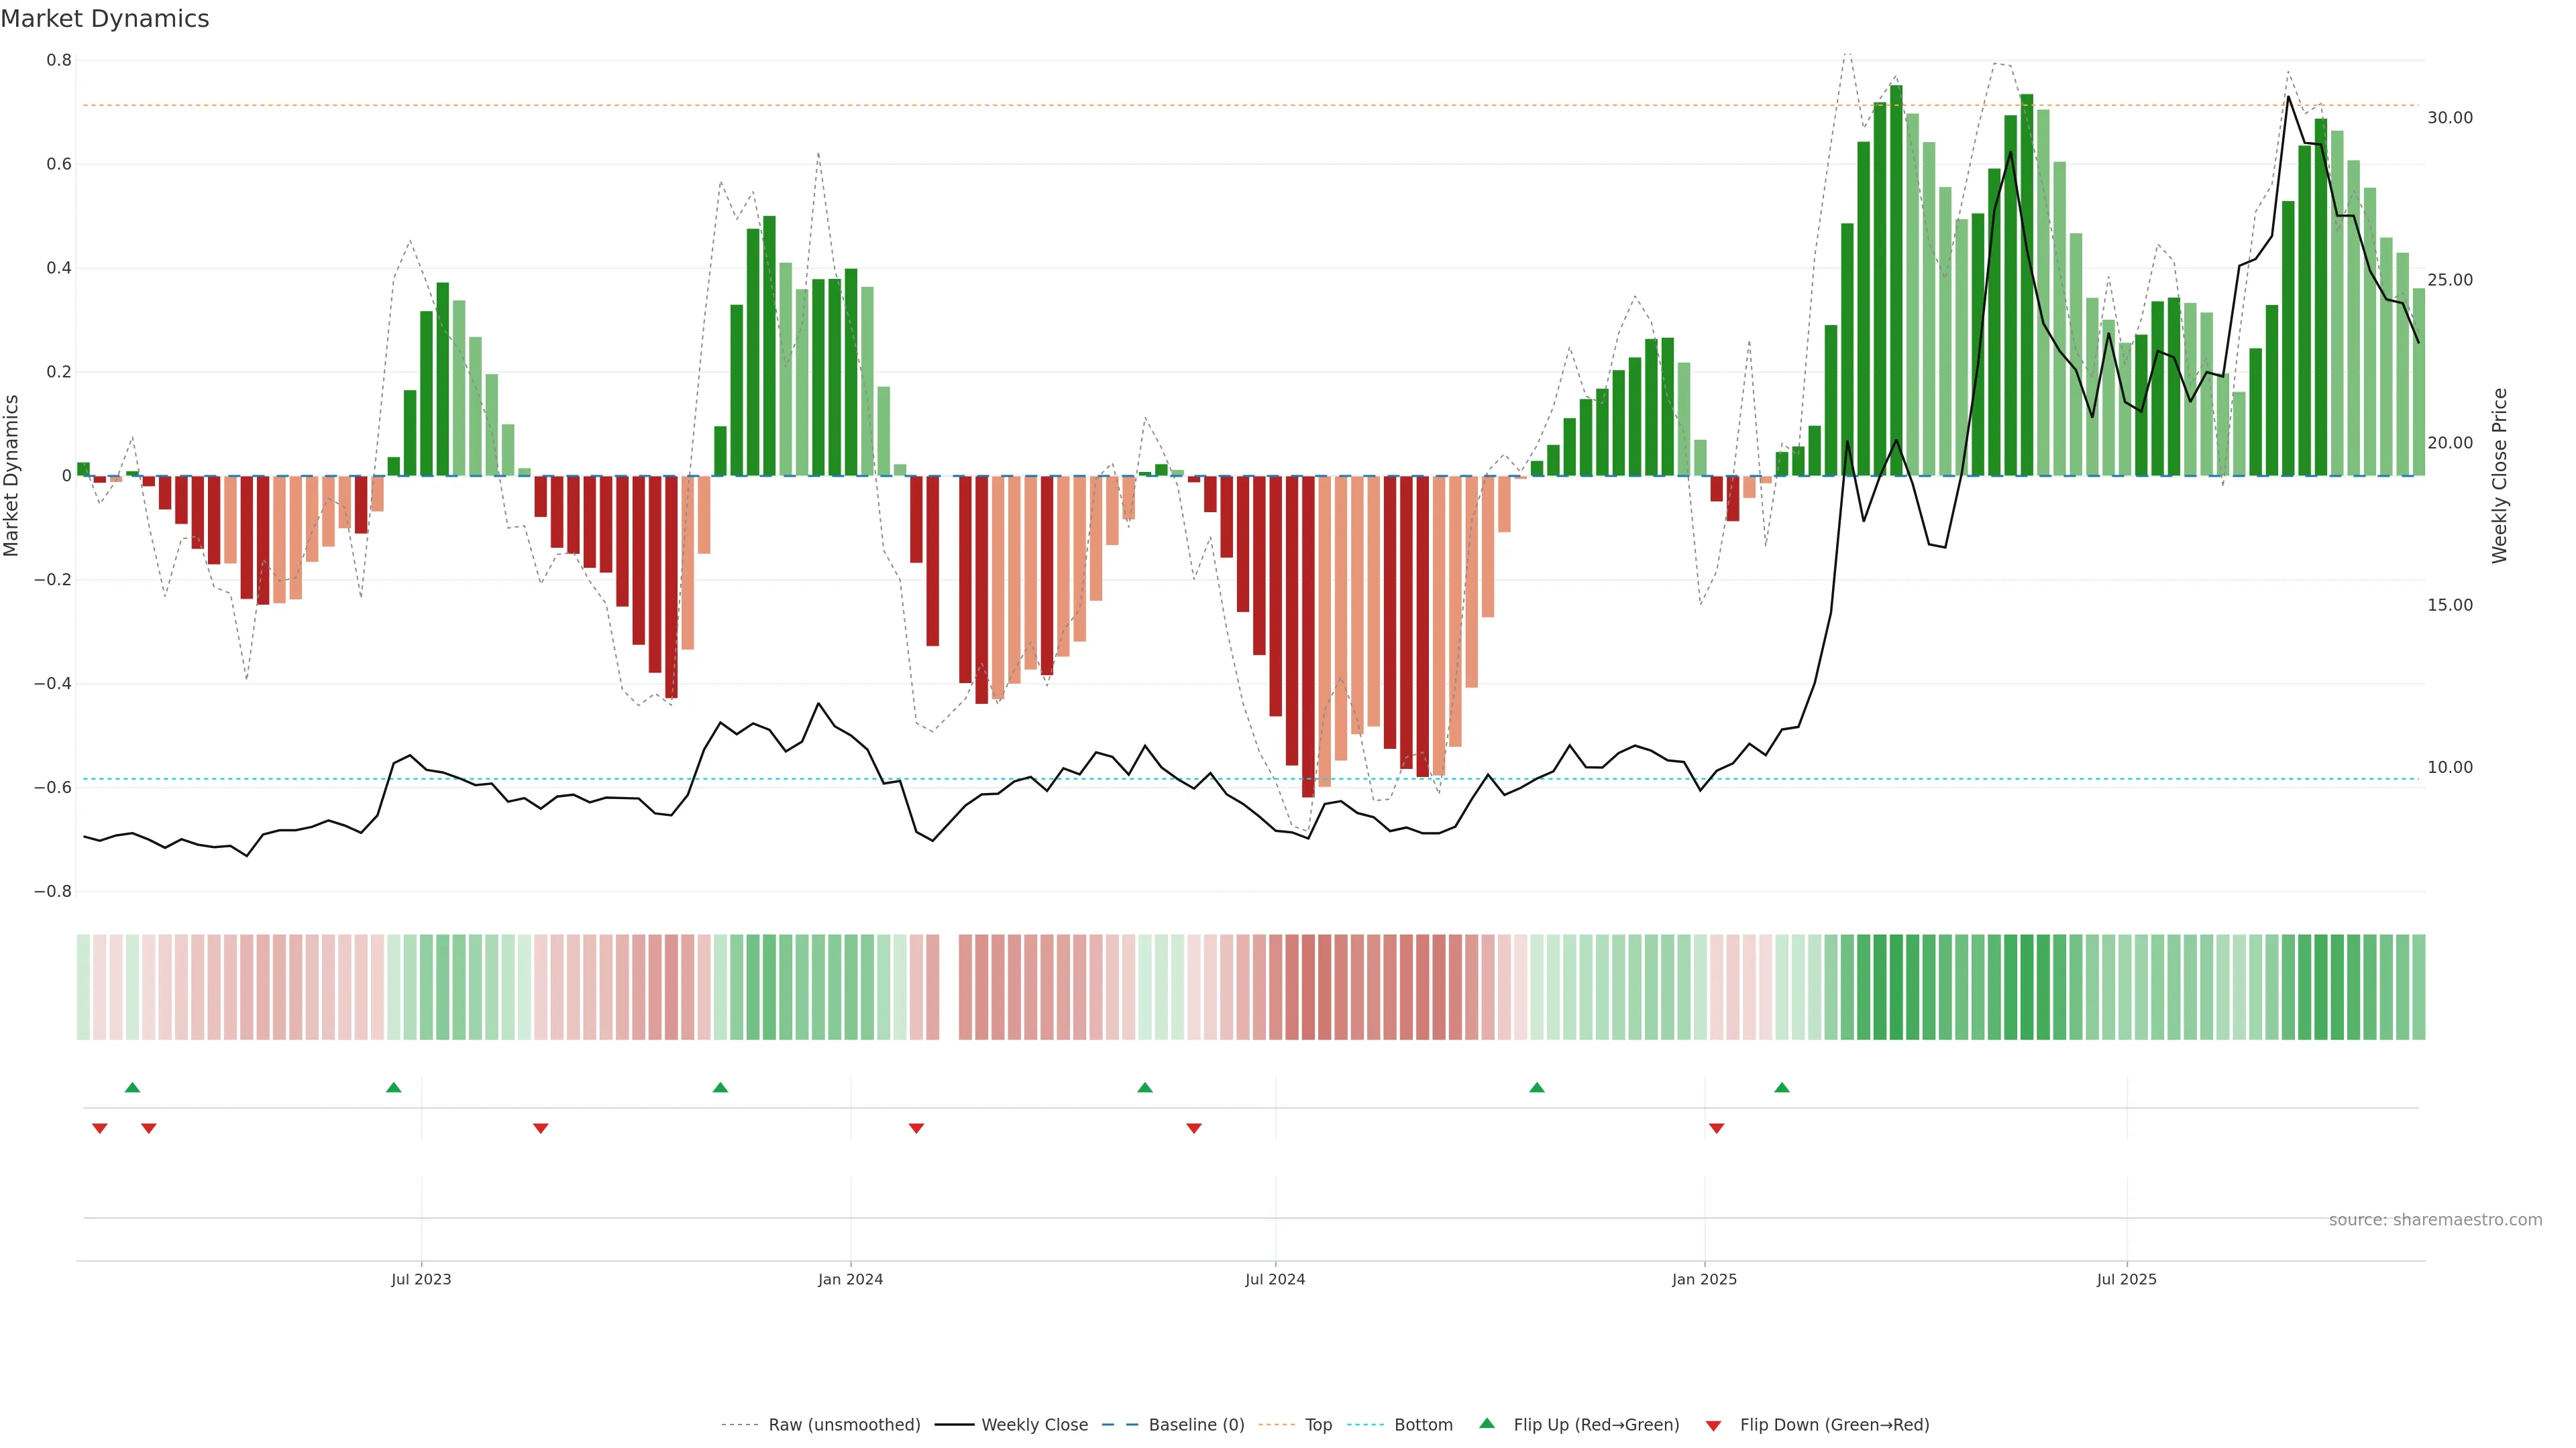Click the Weekly Close Price axis title
Image resolution: width=2576 pixels, height=1448 pixels.
pyautogui.click(x=2499, y=476)
